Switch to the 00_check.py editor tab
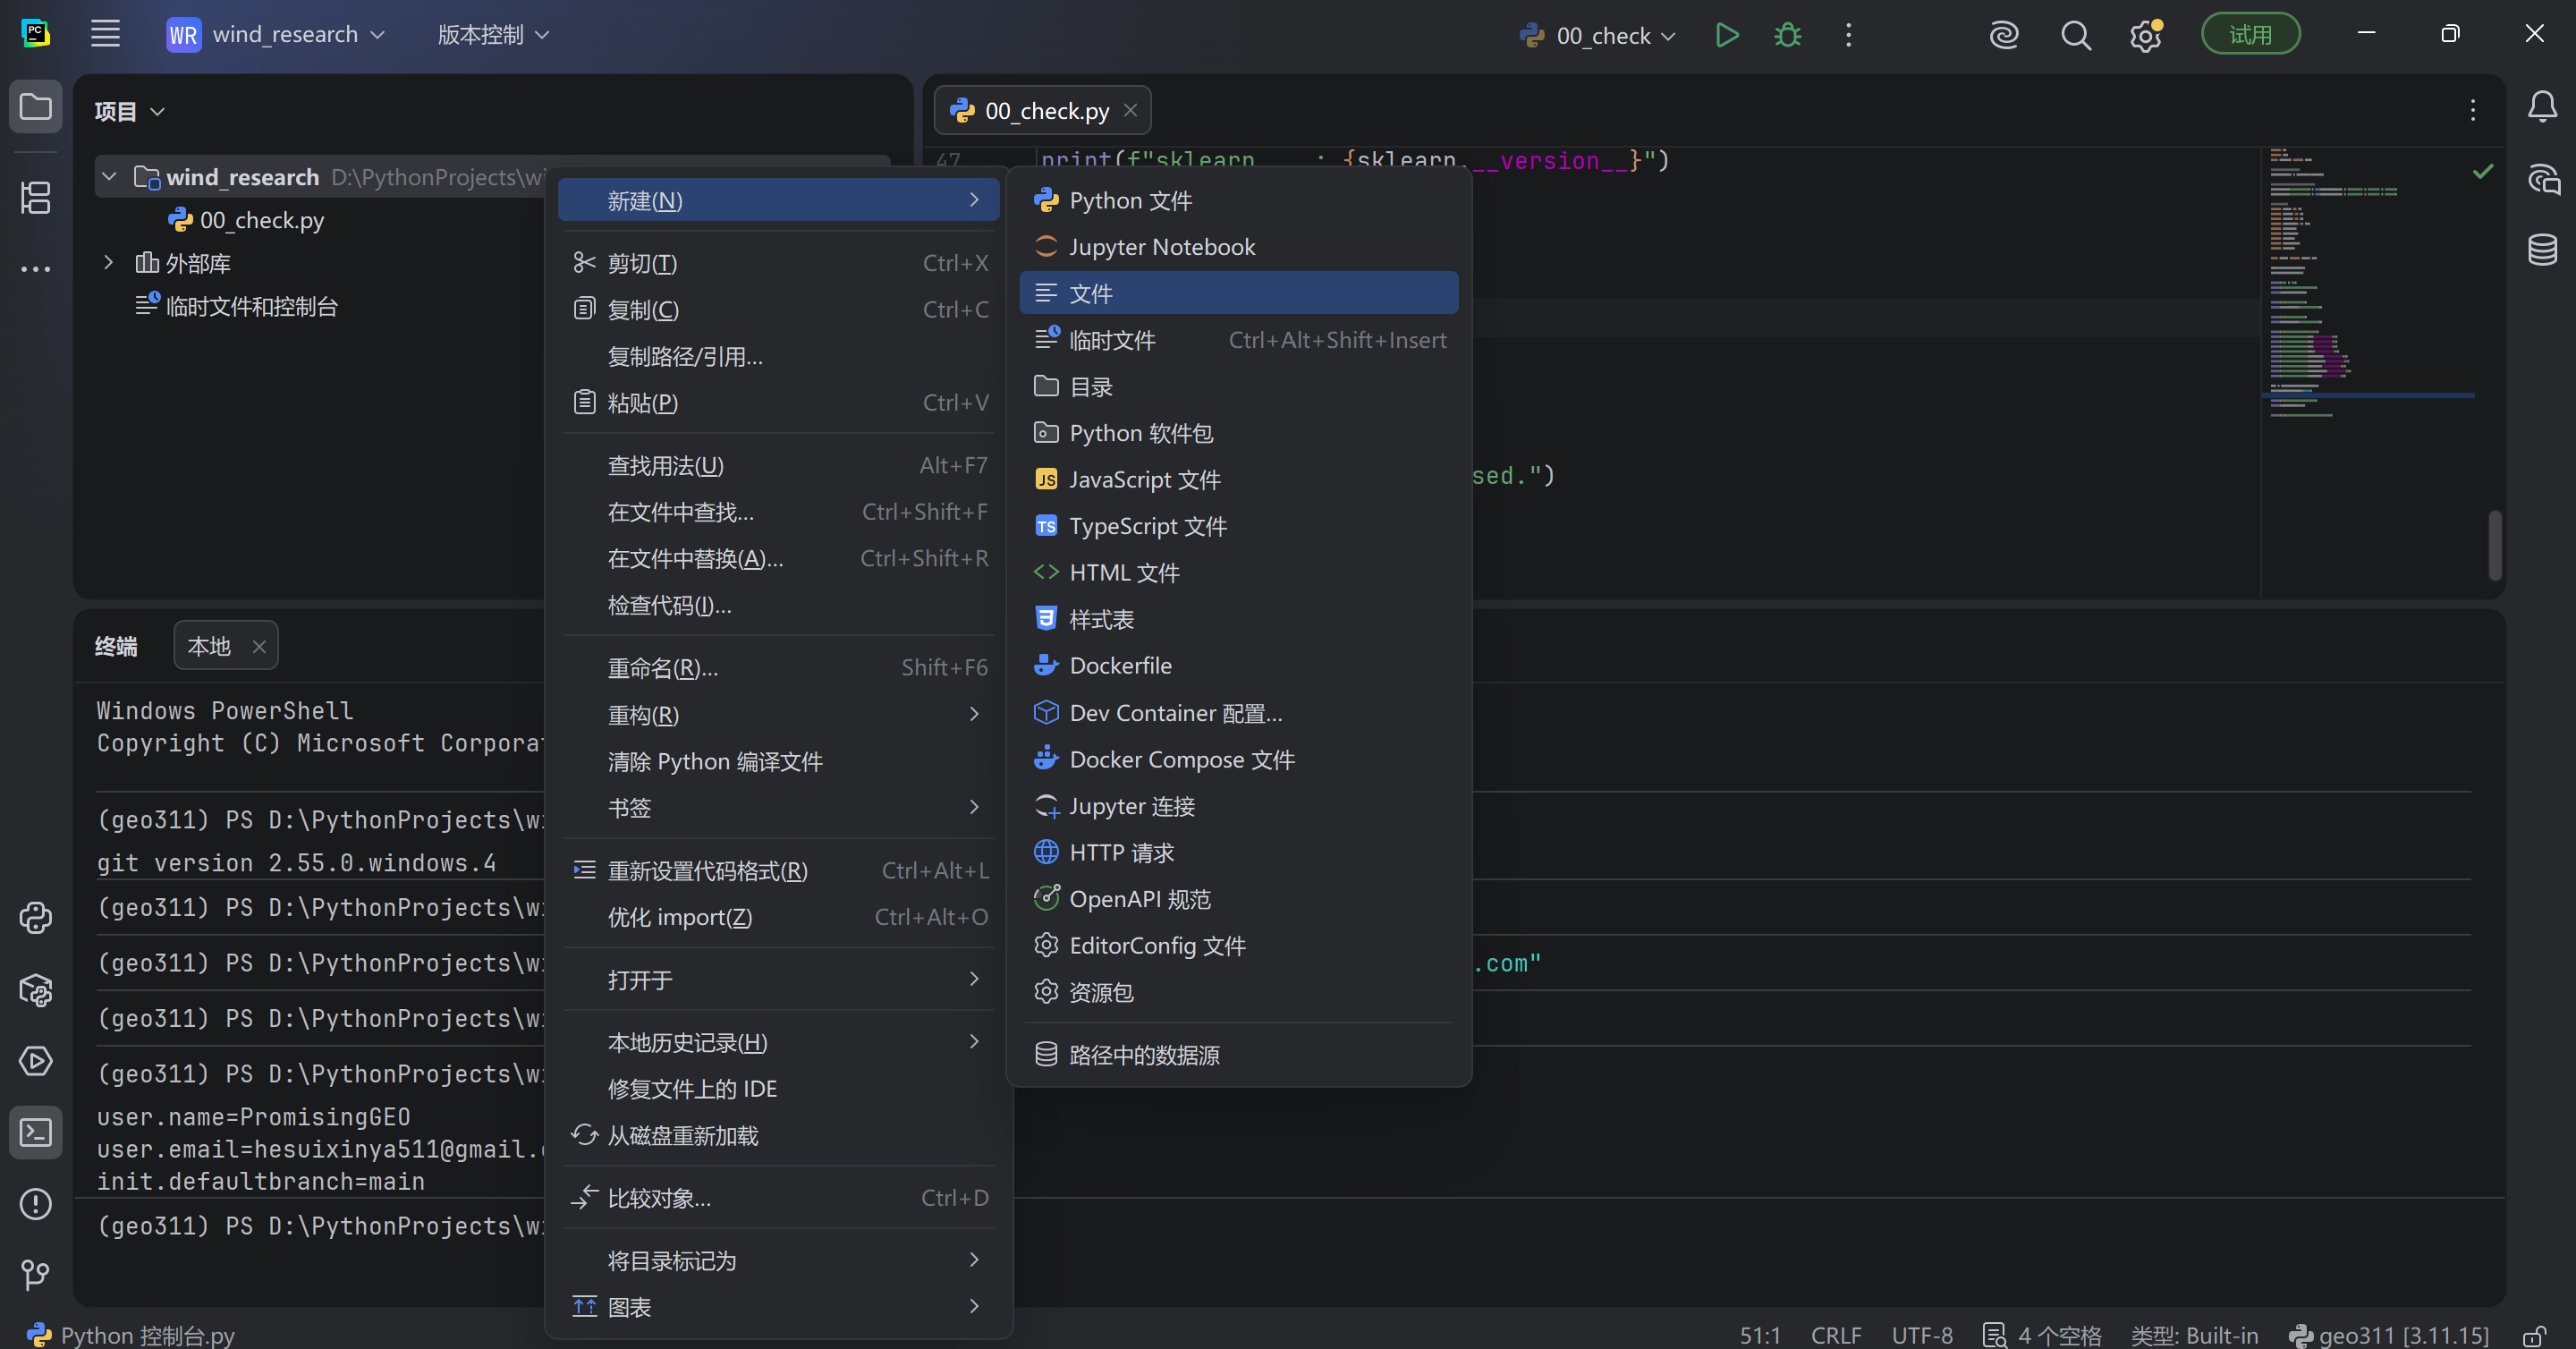Screen dimensions: 2576x1349 pyautogui.click(x=1042, y=110)
